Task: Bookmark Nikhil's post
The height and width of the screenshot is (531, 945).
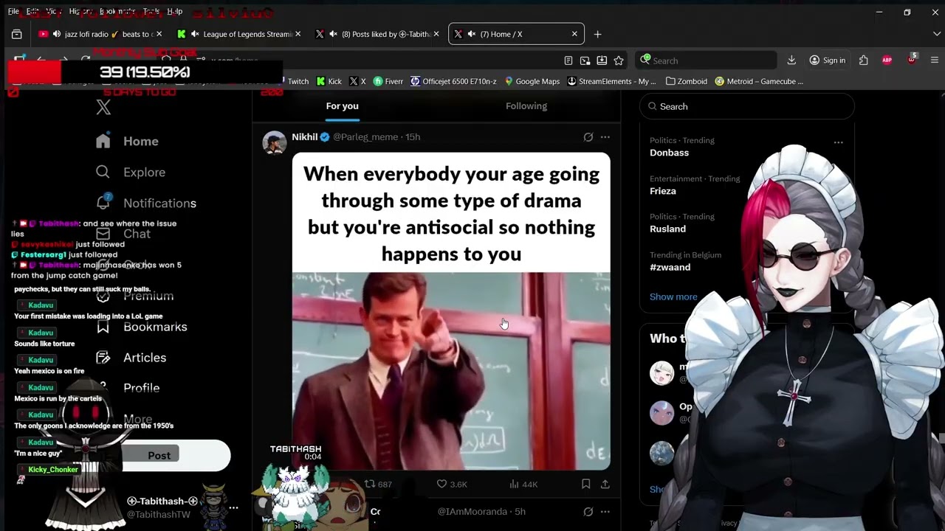Action: pyautogui.click(x=585, y=484)
